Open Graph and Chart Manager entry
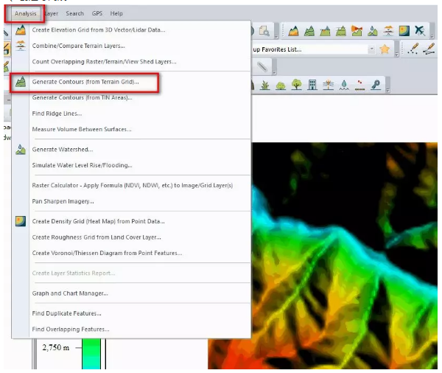Viewport: 442px width, 373px height. coord(70,293)
